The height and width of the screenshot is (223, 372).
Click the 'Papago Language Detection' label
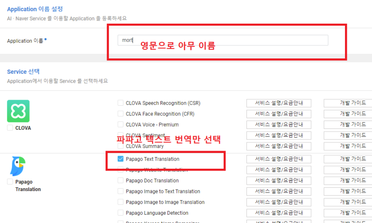[157, 213]
